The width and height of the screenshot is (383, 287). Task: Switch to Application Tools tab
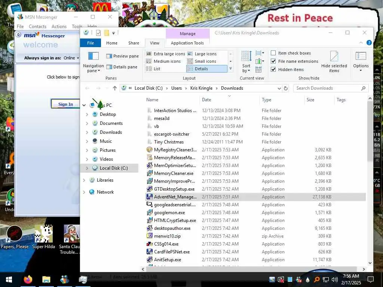(187, 43)
